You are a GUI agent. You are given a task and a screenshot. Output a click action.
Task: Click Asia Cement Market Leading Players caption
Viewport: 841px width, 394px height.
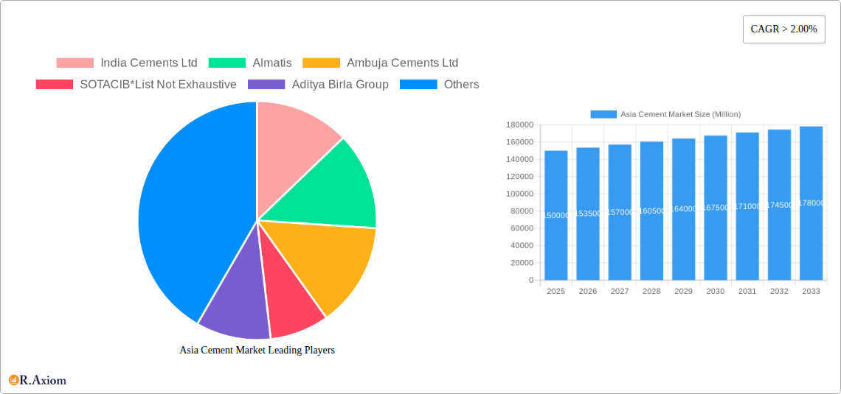coord(257,350)
